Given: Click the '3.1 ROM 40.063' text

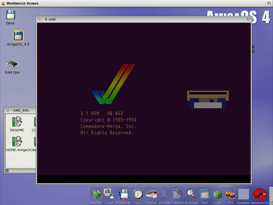Looking at the screenshot, I should (x=102, y=113).
